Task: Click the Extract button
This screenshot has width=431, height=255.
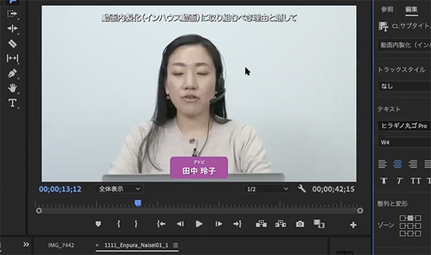Action: click(281, 224)
